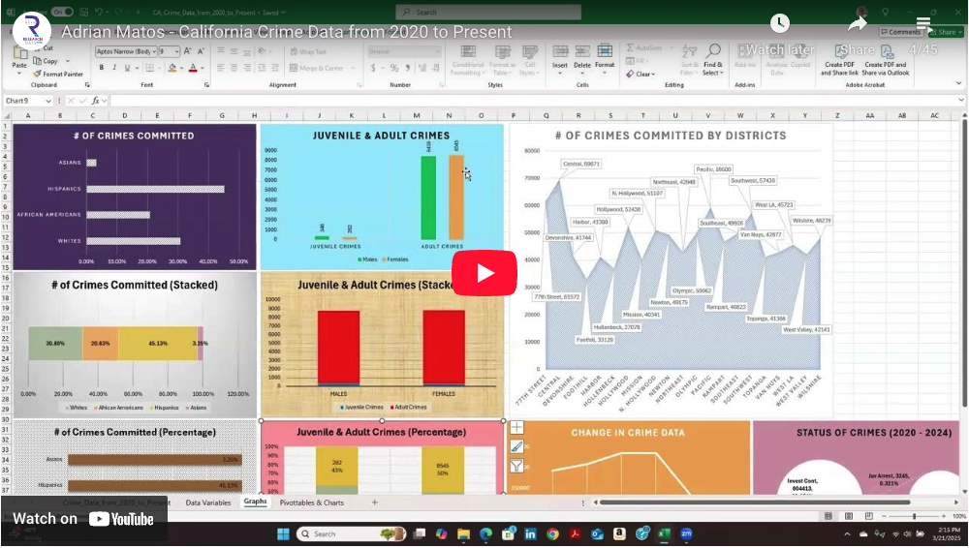Screen dimensions: 969x548
Task: Open the playlist queue icon showing 4/45
Action: pyautogui.click(x=923, y=25)
